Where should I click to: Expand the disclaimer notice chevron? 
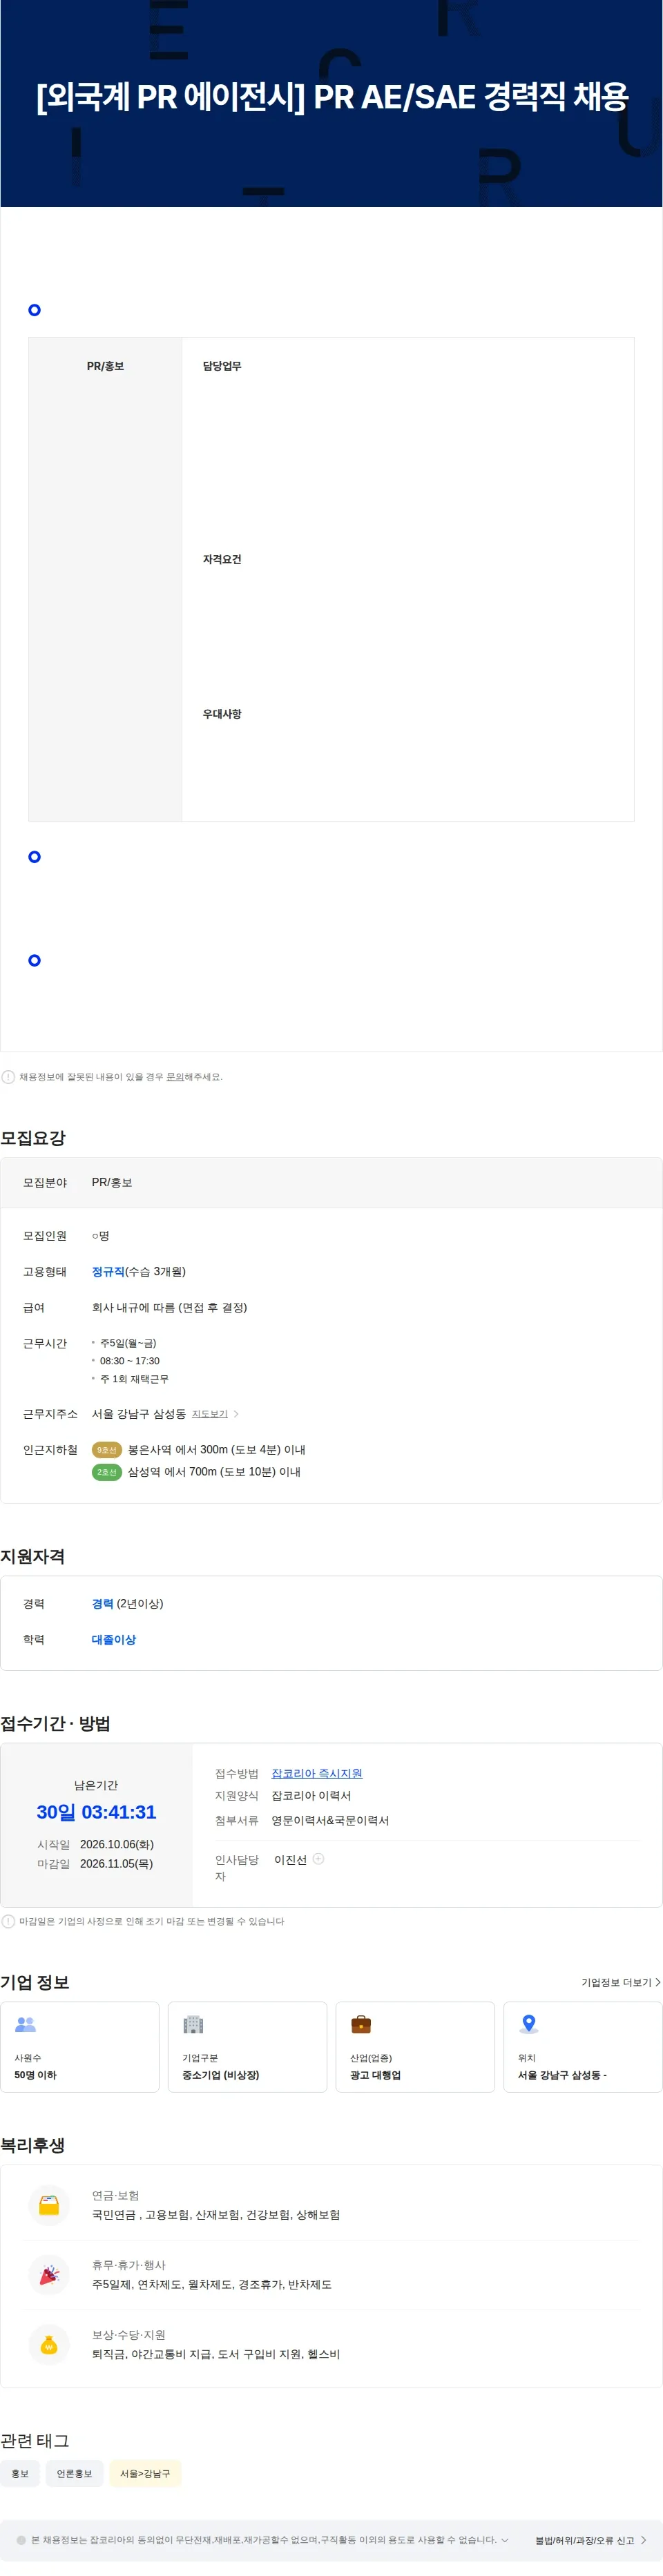coord(505,2540)
